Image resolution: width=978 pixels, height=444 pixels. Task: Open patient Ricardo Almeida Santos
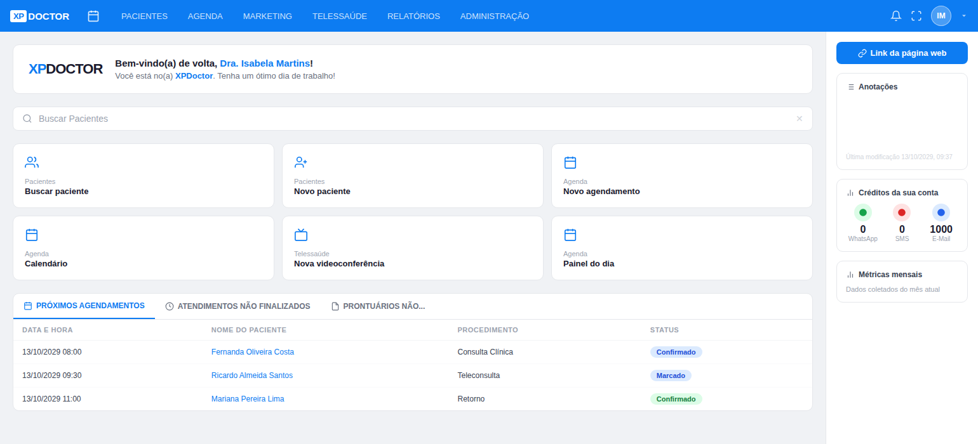click(252, 375)
